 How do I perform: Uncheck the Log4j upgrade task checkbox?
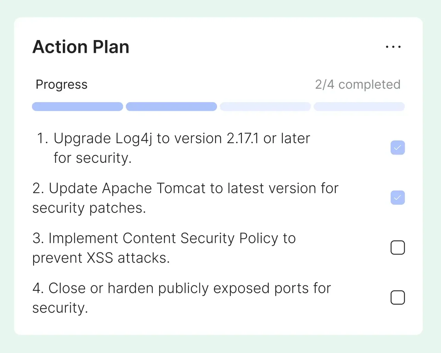(x=398, y=148)
